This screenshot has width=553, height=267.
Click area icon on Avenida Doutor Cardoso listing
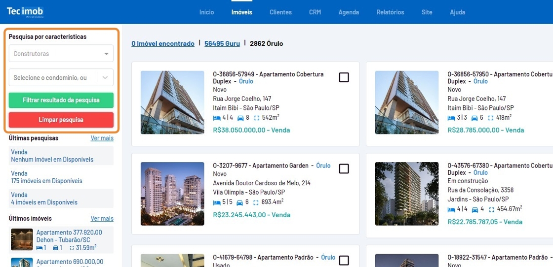pyautogui.click(x=256, y=202)
